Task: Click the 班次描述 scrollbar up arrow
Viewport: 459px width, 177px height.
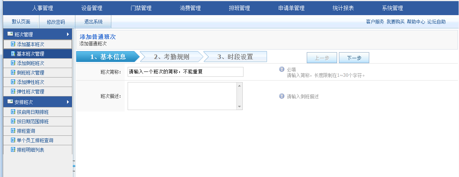Action: [239, 85]
